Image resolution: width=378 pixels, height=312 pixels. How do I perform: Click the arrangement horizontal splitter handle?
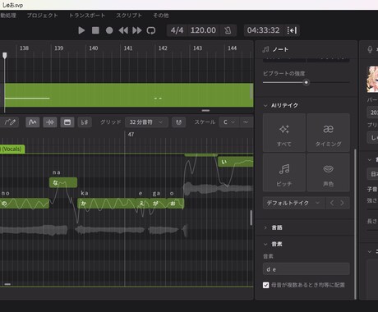pos(205,111)
